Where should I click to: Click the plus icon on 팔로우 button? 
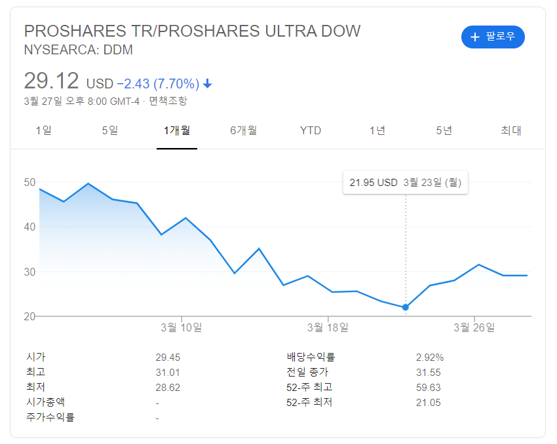[475, 37]
